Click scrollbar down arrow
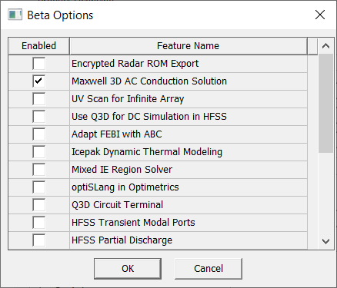337x288 pixels. [x=325, y=241]
